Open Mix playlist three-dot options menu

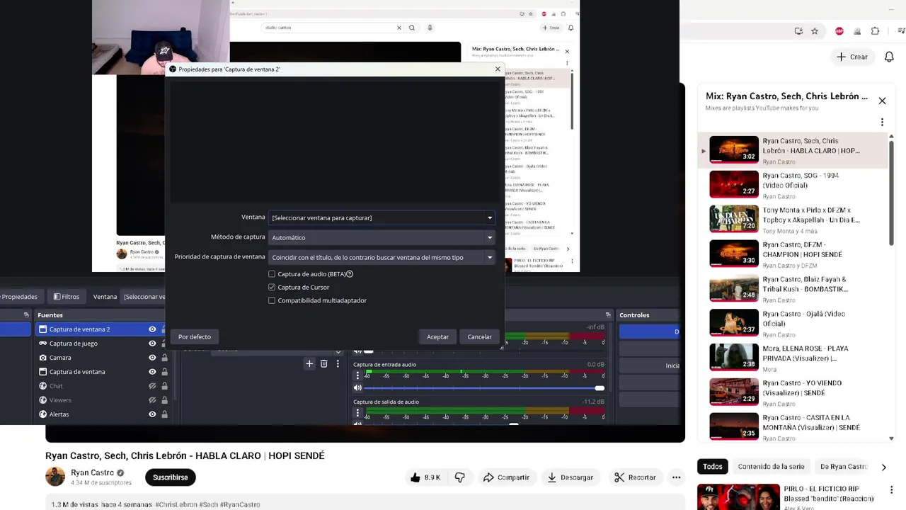(882, 122)
